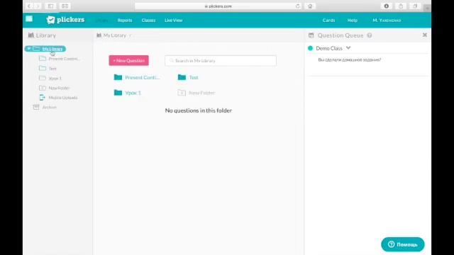
Task: Focus the Search in My Library field
Action: point(221,61)
